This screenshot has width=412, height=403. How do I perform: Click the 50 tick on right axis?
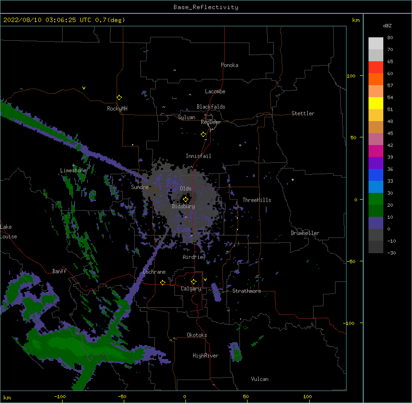pos(353,137)
